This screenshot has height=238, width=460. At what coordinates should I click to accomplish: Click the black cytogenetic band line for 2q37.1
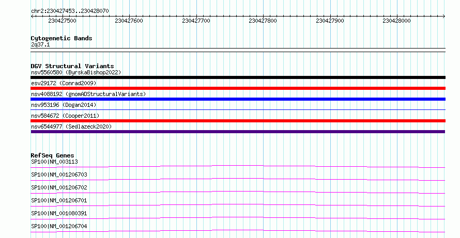click(238, 50)
